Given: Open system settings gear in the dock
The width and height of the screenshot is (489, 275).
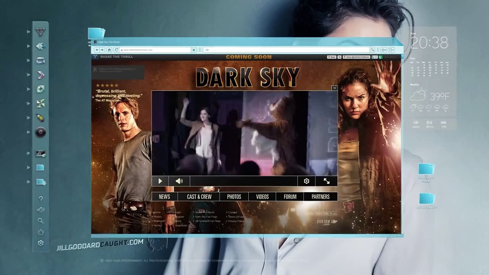Looking at the screenshot, I should [x=40, y=243].
